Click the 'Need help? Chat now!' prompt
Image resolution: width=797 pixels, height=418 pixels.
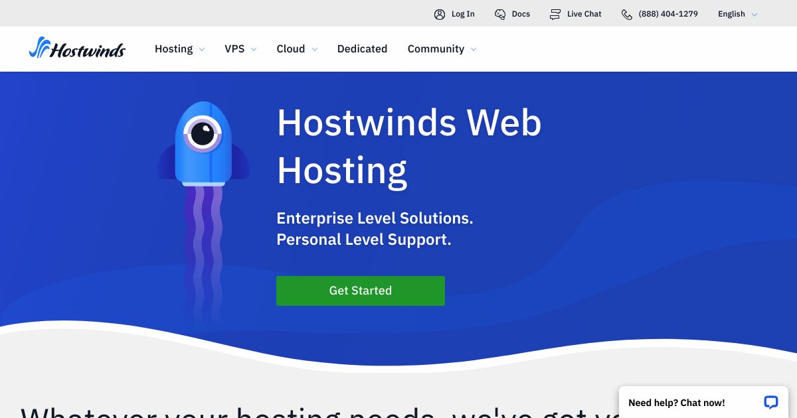[676, 403]
